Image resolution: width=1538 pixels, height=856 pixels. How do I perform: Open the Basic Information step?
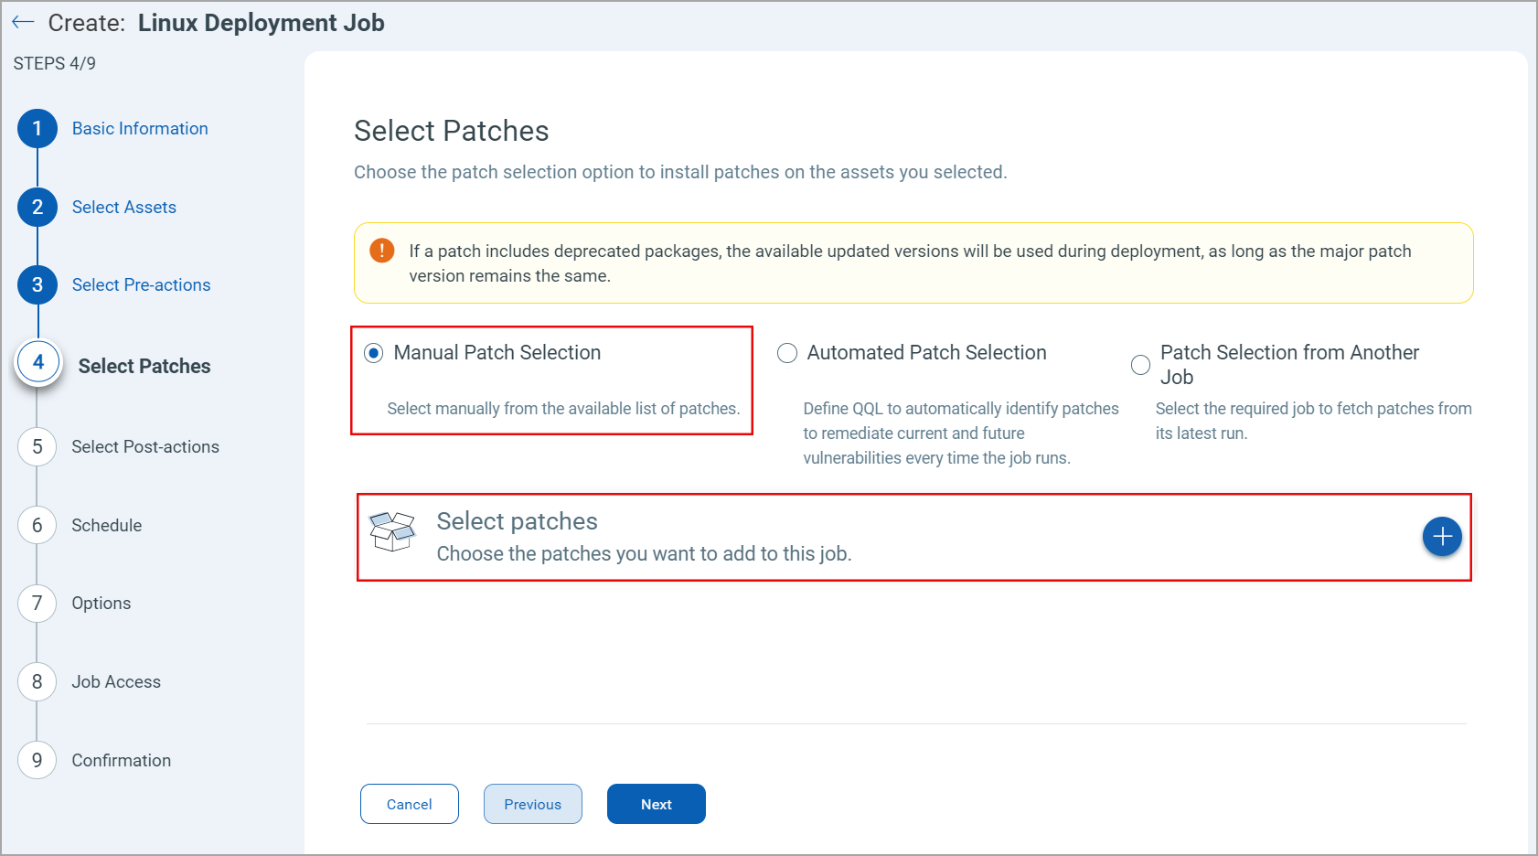point(140,129)
